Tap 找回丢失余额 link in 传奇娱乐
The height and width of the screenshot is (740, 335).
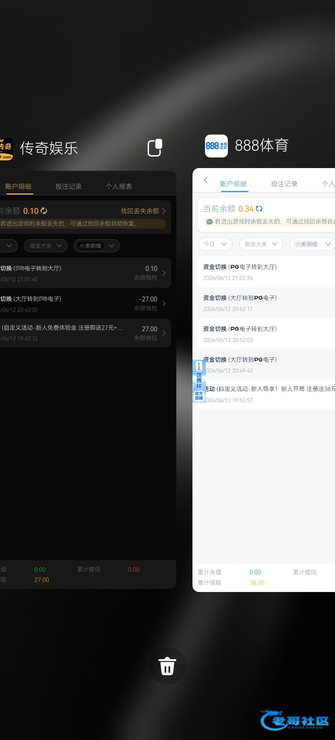click(x=143, y=211)
